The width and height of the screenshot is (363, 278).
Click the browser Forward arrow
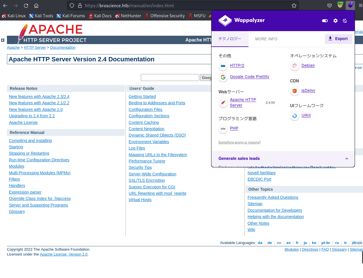[x=16, y=5]
